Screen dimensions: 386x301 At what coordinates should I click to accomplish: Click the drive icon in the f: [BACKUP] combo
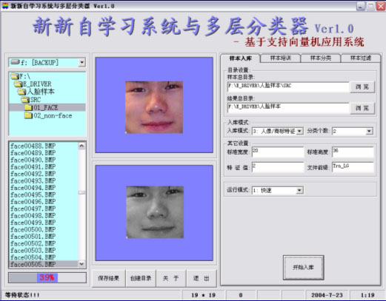tap(16, 62)
